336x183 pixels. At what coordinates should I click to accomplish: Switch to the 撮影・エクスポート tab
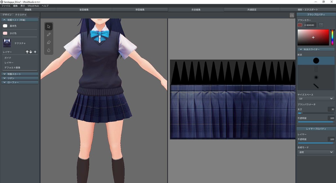[308, 9]
